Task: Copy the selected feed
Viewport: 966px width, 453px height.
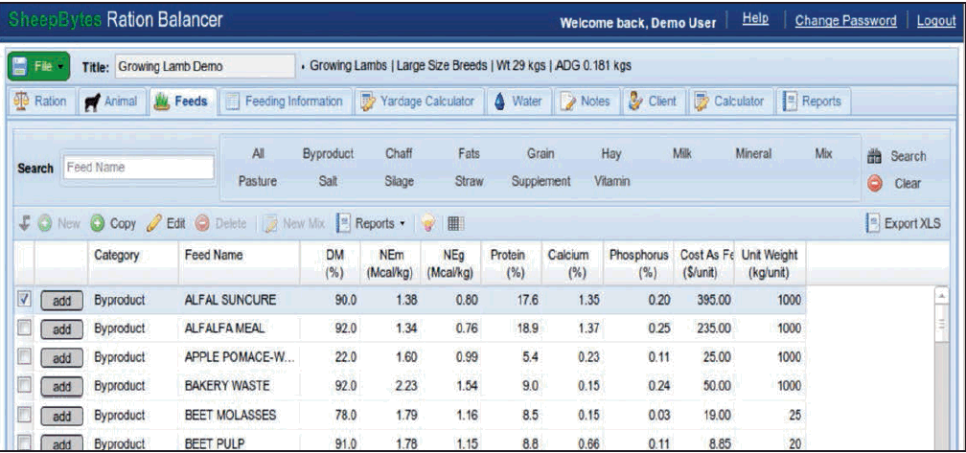Action: (113, 223)
